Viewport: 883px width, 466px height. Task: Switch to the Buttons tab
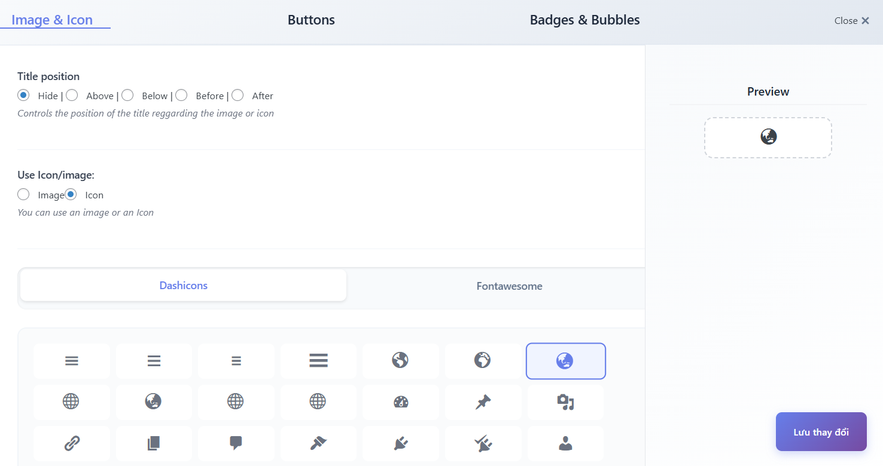[x=311, y=20]
